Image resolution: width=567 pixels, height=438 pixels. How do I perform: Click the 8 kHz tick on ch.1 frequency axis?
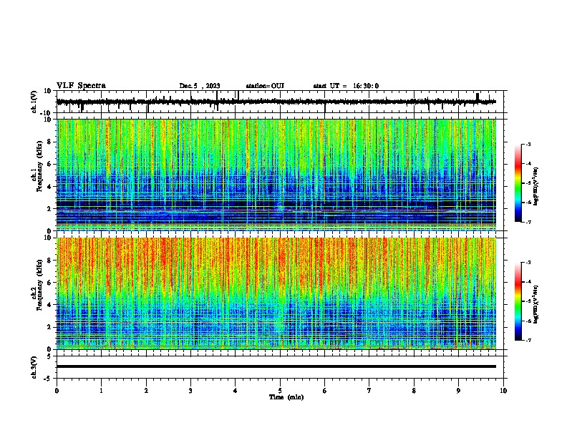[x=49, y=142]
